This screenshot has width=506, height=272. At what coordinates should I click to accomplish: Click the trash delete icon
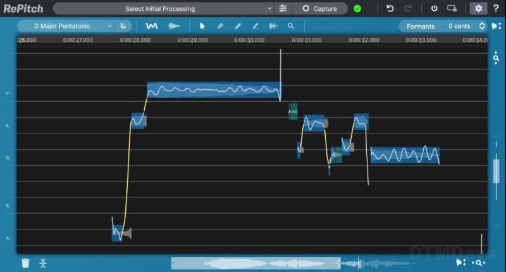coord(25,263)
